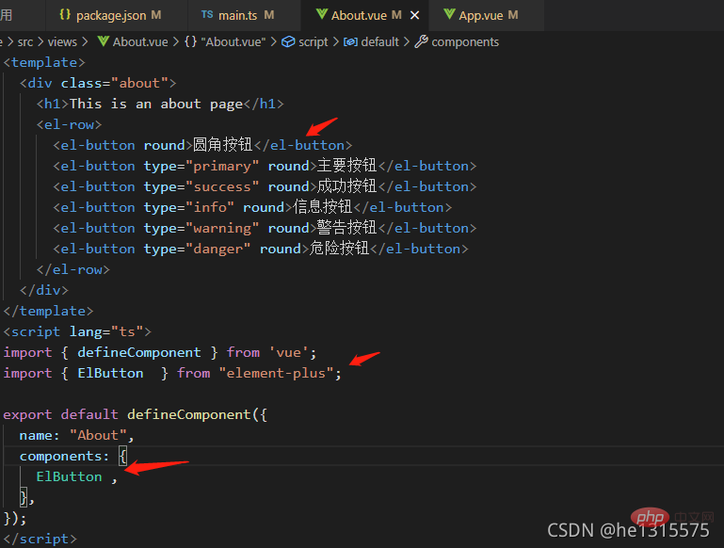Open the src breadcrumb segment

[25, 42]
